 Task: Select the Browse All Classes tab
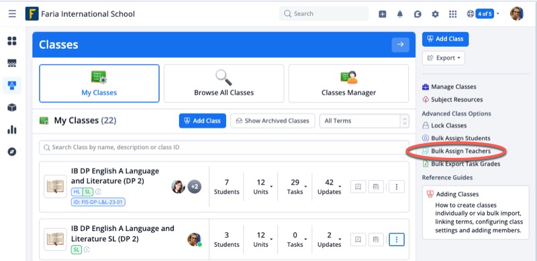224,84
